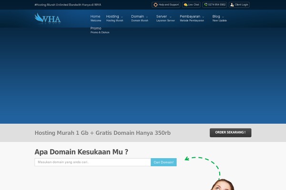Click the ORDER SEKARANG button

click(x=230, y=133)
